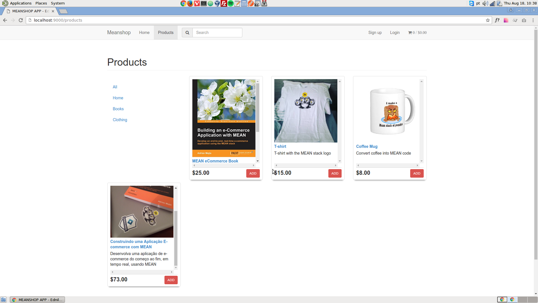
Task: Click the f? extension icon in the toolbar
Action: 497,20
